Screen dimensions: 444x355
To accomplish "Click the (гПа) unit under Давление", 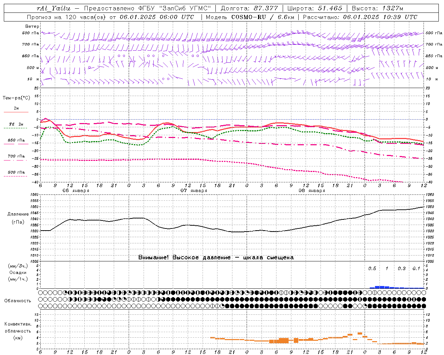I will pos(18,222).
